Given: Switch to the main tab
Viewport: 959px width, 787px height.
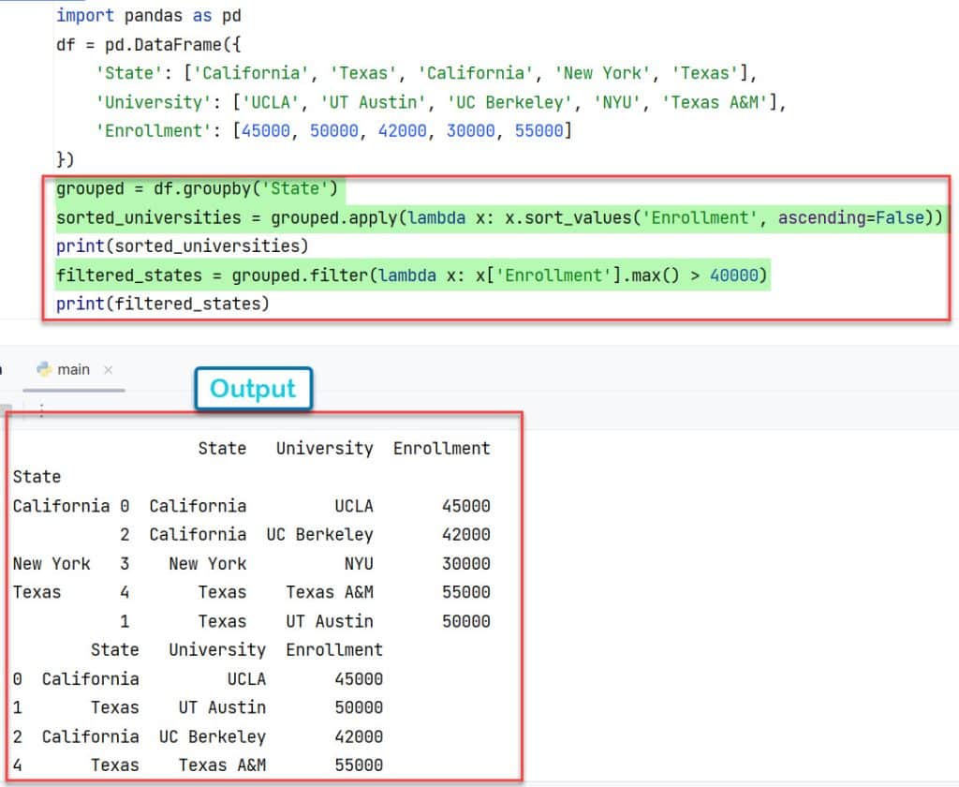Looking at the screenshot, I should tap(71, 369).
